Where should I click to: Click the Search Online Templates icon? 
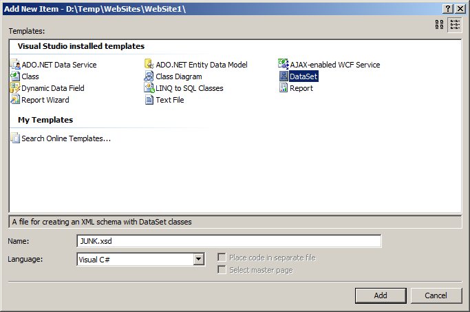coord(15,138)
